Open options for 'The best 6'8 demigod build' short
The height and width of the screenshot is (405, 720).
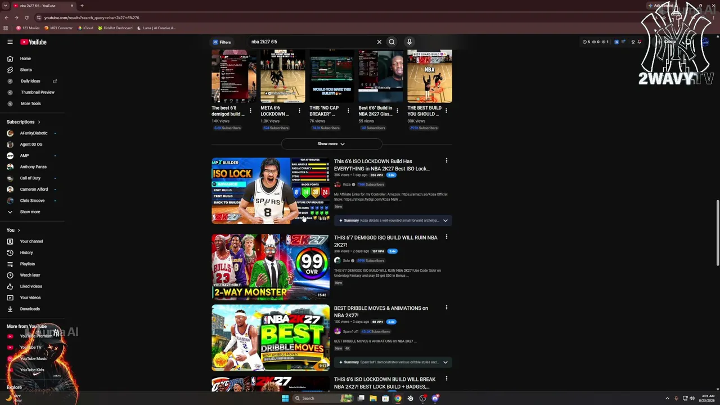pos(250,111)
